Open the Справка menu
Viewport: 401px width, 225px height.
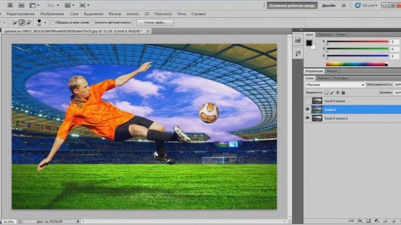point(198,14)
